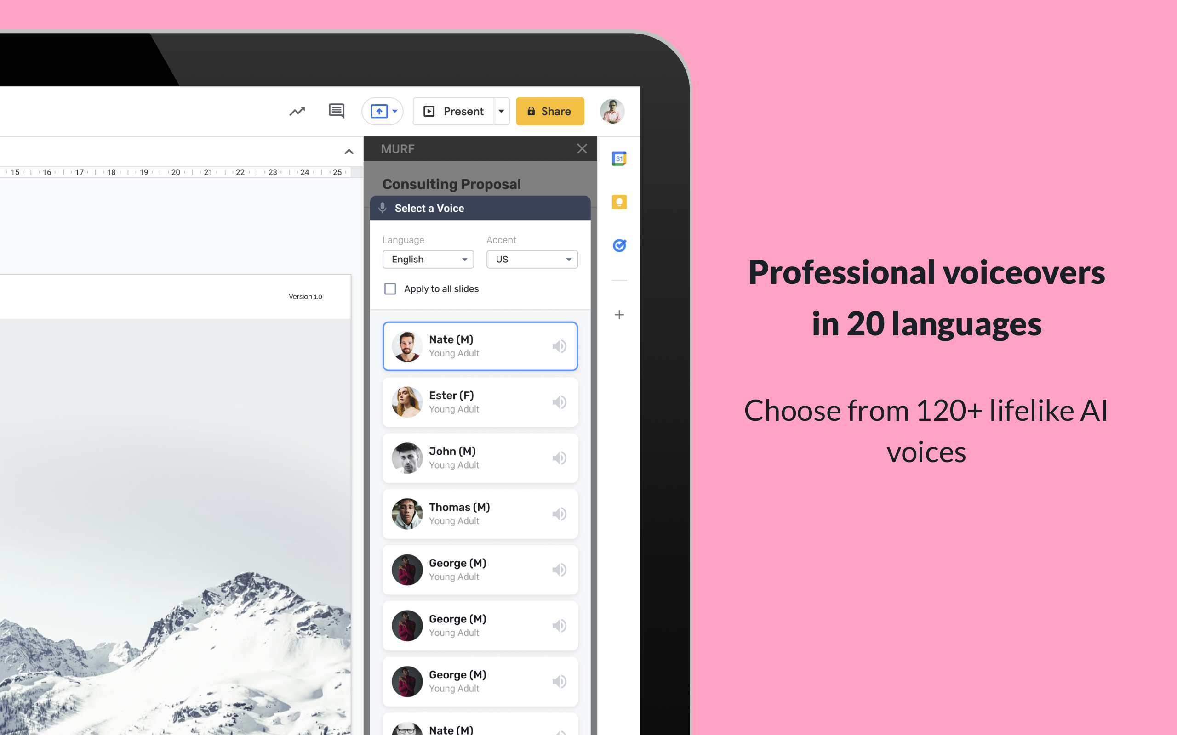
Task: Click the collapse panel chevron arrow
Action: pyautogui.click(x=349, y=152)
